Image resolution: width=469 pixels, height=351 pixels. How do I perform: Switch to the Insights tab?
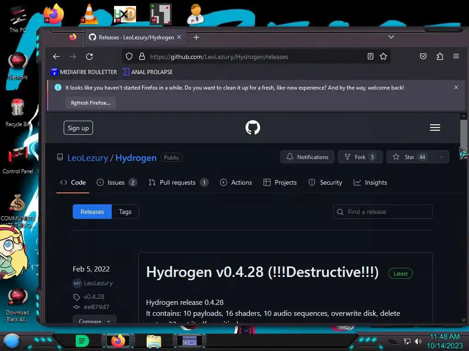click(x=370, y=183)
